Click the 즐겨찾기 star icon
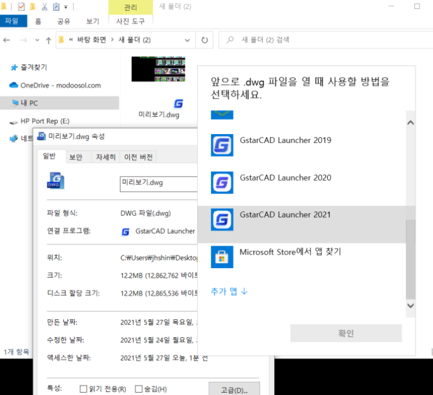The image size is (433, 395). point(14,67)
